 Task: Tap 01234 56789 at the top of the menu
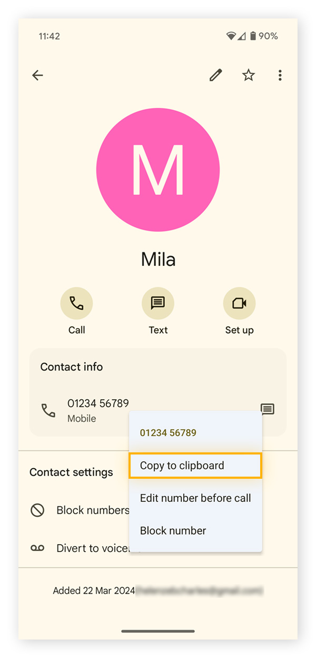pos(167,432)
